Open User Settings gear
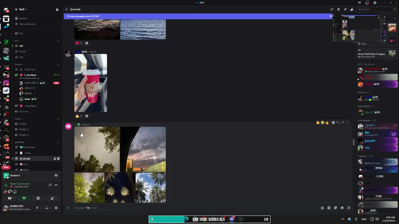399x224 pixels. pos(56,208)
